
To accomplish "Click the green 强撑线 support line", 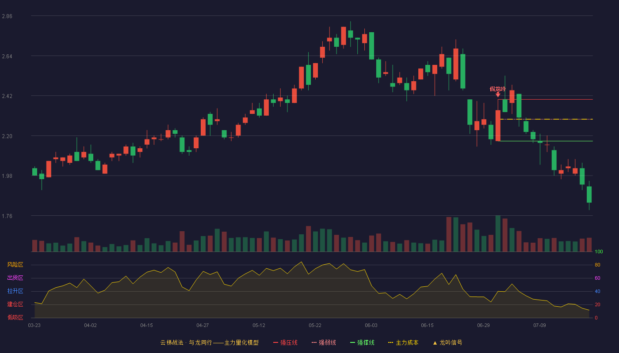I will point(545,141).
